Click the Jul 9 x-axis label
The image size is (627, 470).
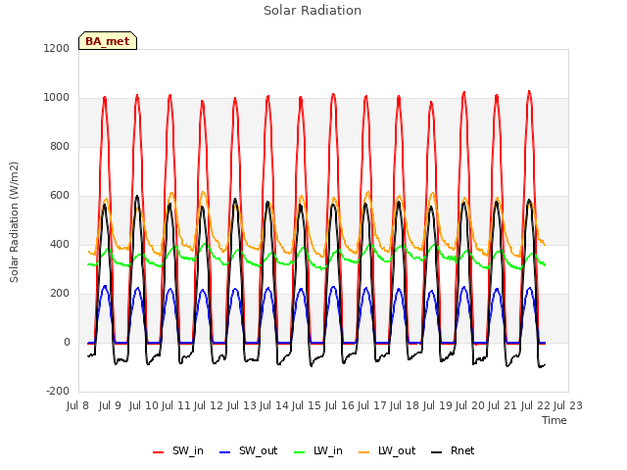[110, 406]
